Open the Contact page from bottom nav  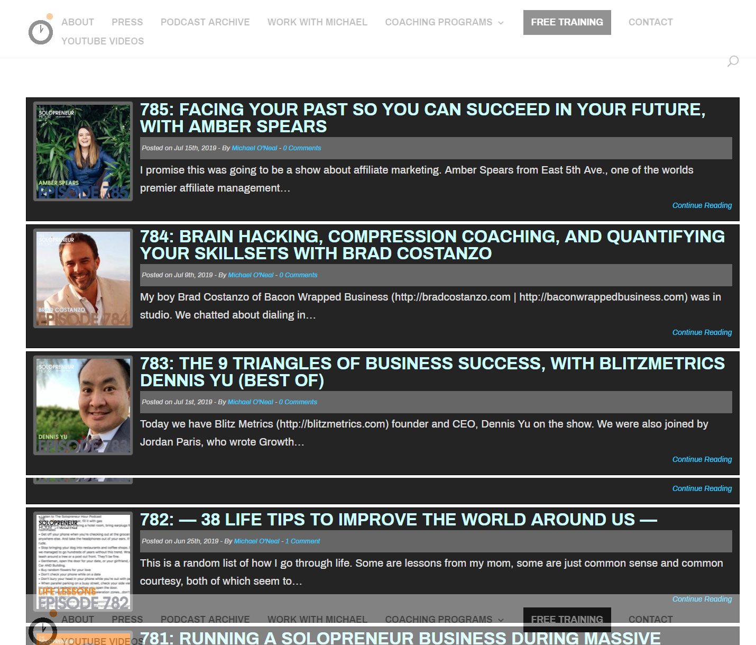(650, 620)
